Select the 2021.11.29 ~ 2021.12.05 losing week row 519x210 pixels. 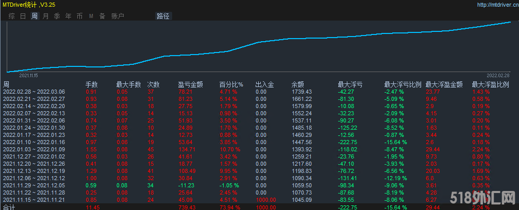(x=34, y=185)
